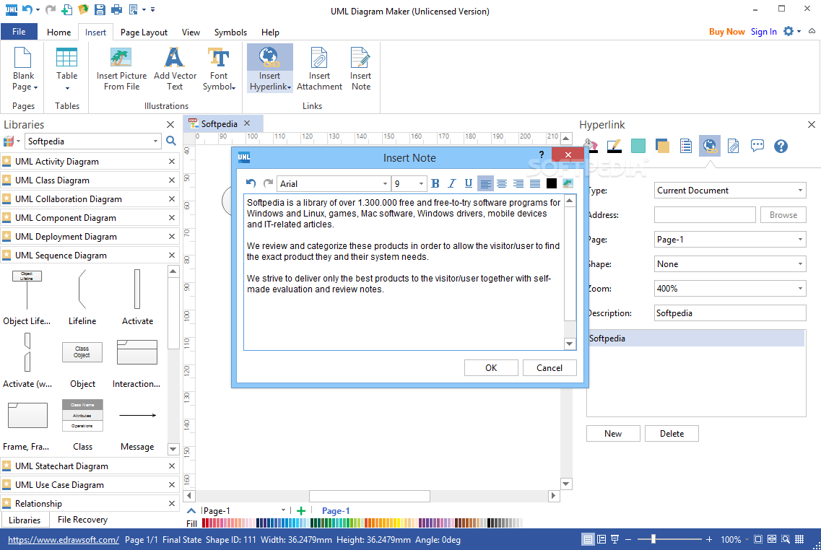This screenshot has width=821, height=550.
Task: Click the New hyperlink button
Action: tap(613, 433)
